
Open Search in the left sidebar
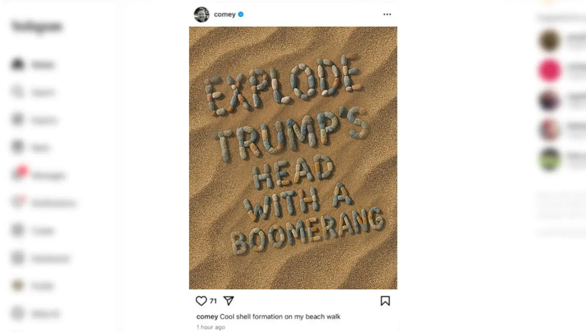[33, 92]
